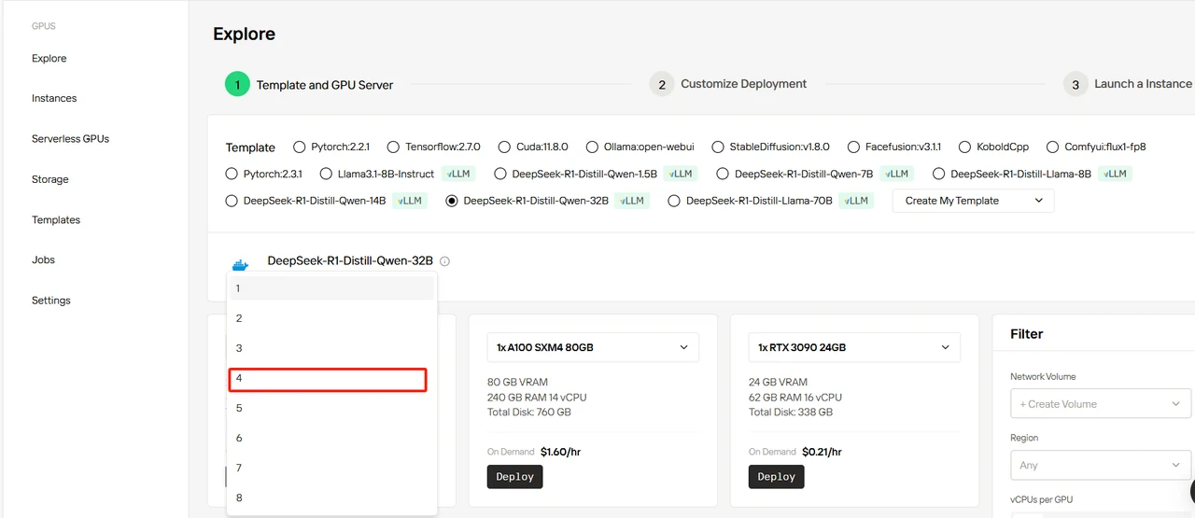Select DeepSeek-R1-Distill-Qwen-7B template
The height and width of the screenshot is (518, 1195).
click(723, 174)
